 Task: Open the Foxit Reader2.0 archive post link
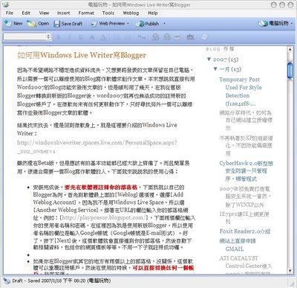[x=245, y=231]
